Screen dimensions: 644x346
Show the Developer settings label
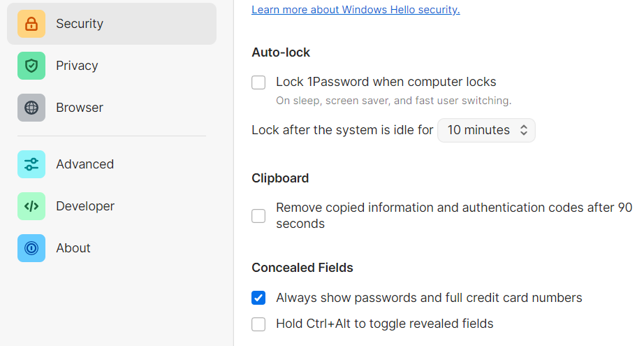[x=85, y=206]
